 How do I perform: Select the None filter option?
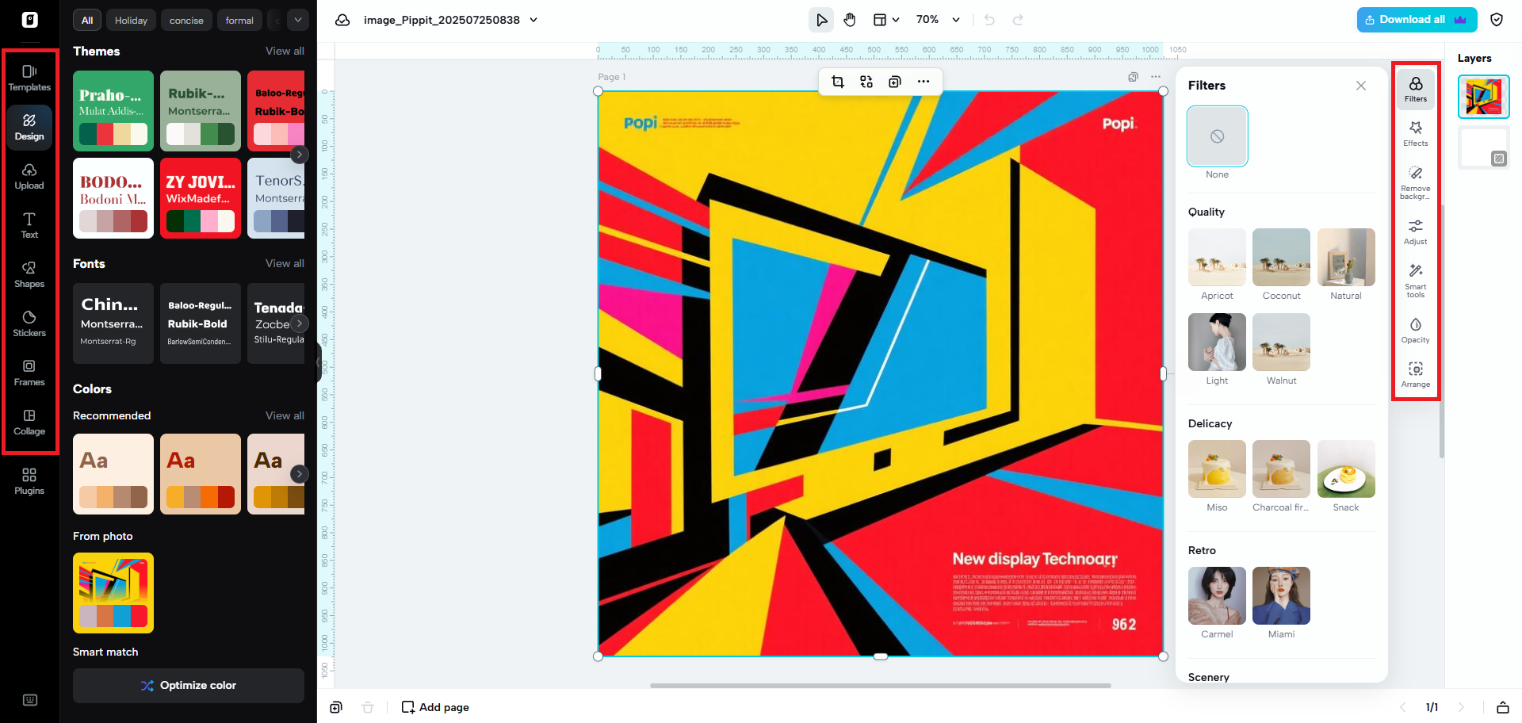[1217, 136]
